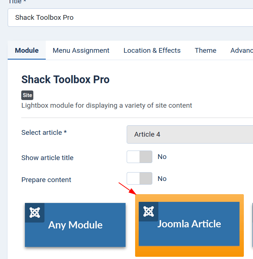This screenshot has width=253, height=259.
Task: Click the No text beside Show article title
Action: (x=162, y=157)
